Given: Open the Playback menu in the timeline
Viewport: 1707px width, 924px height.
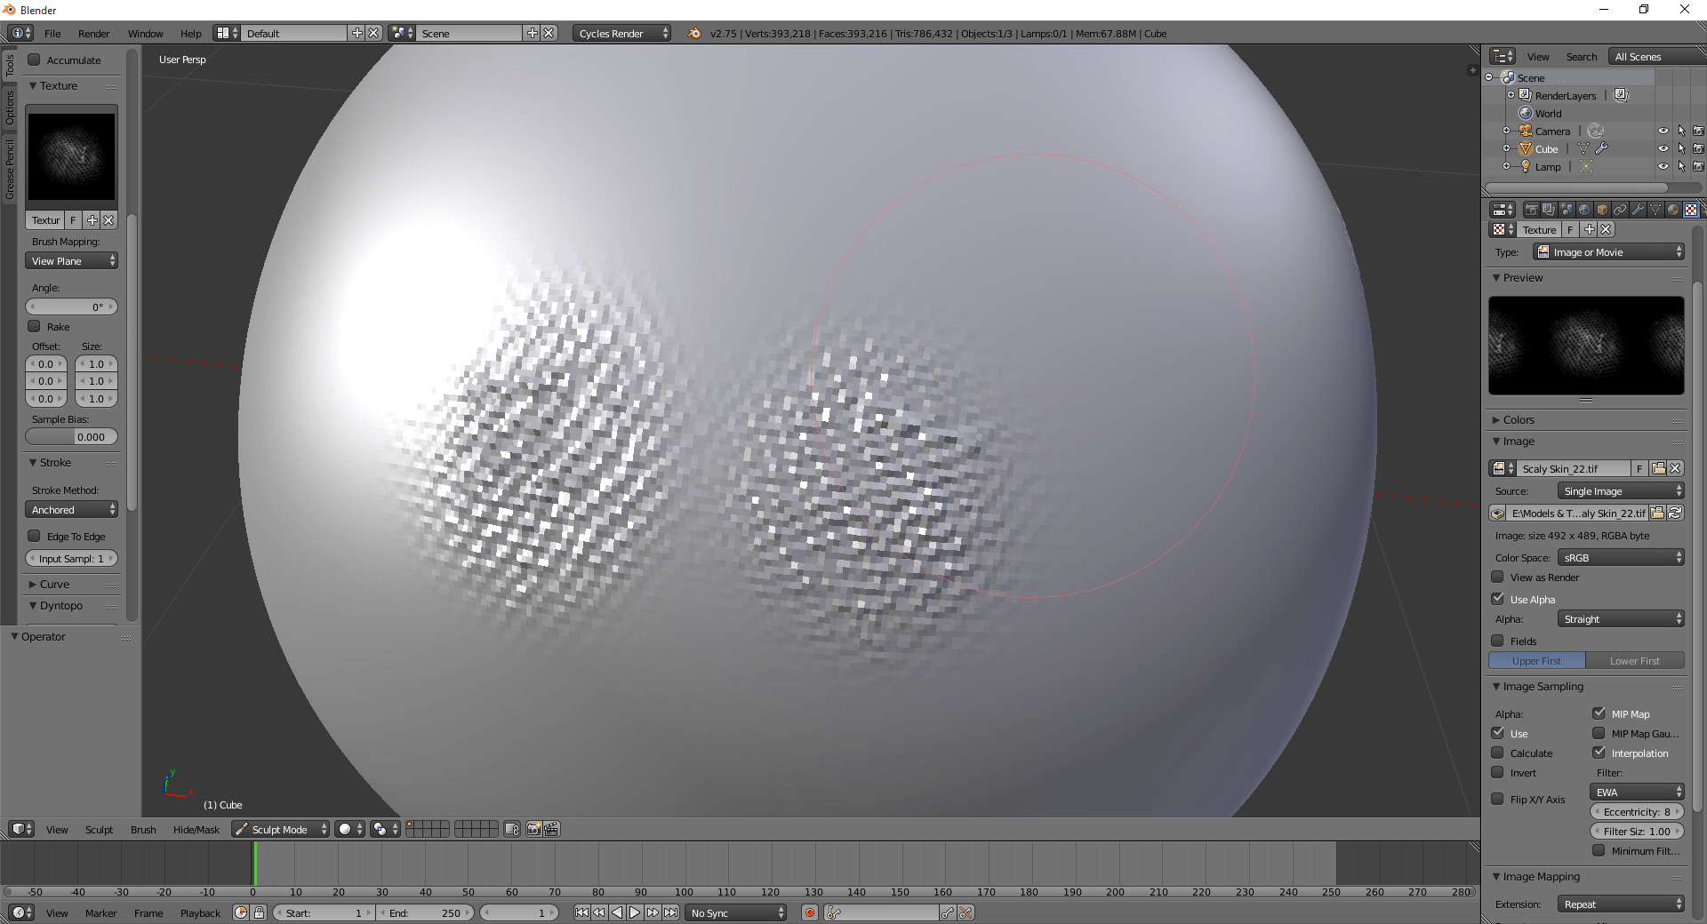Looking at the screenshot, I should 200,912.
